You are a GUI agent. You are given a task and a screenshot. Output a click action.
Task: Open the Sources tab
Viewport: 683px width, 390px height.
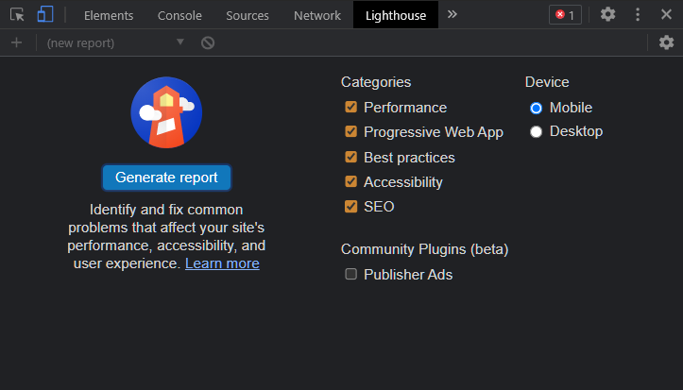[248, 15]
